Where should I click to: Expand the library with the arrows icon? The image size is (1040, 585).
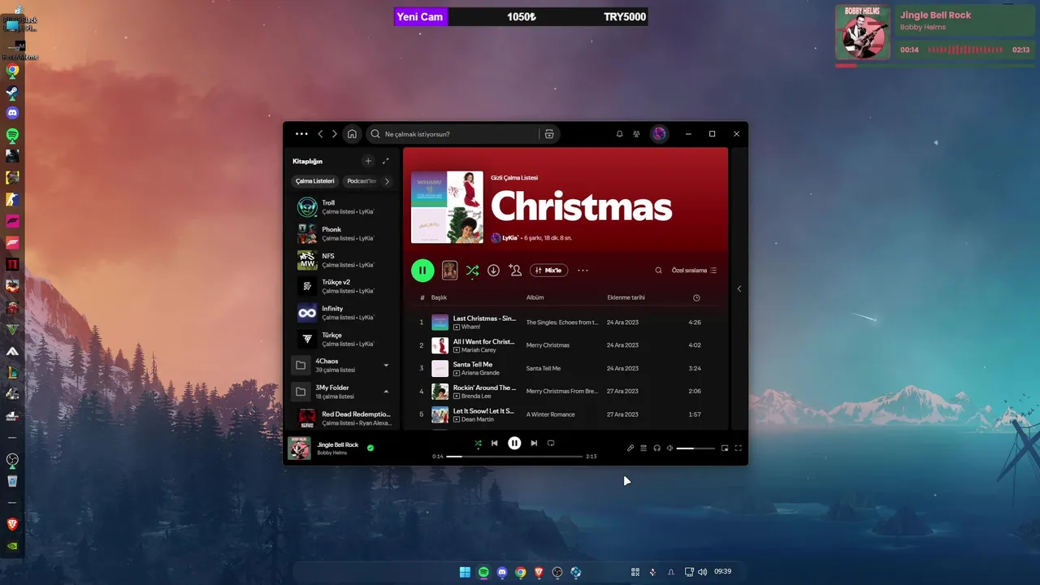pos(386,161)
